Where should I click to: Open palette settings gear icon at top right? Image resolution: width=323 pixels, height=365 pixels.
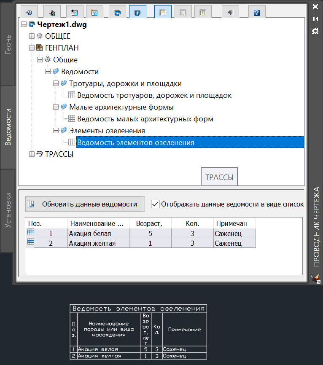[315, 31]
